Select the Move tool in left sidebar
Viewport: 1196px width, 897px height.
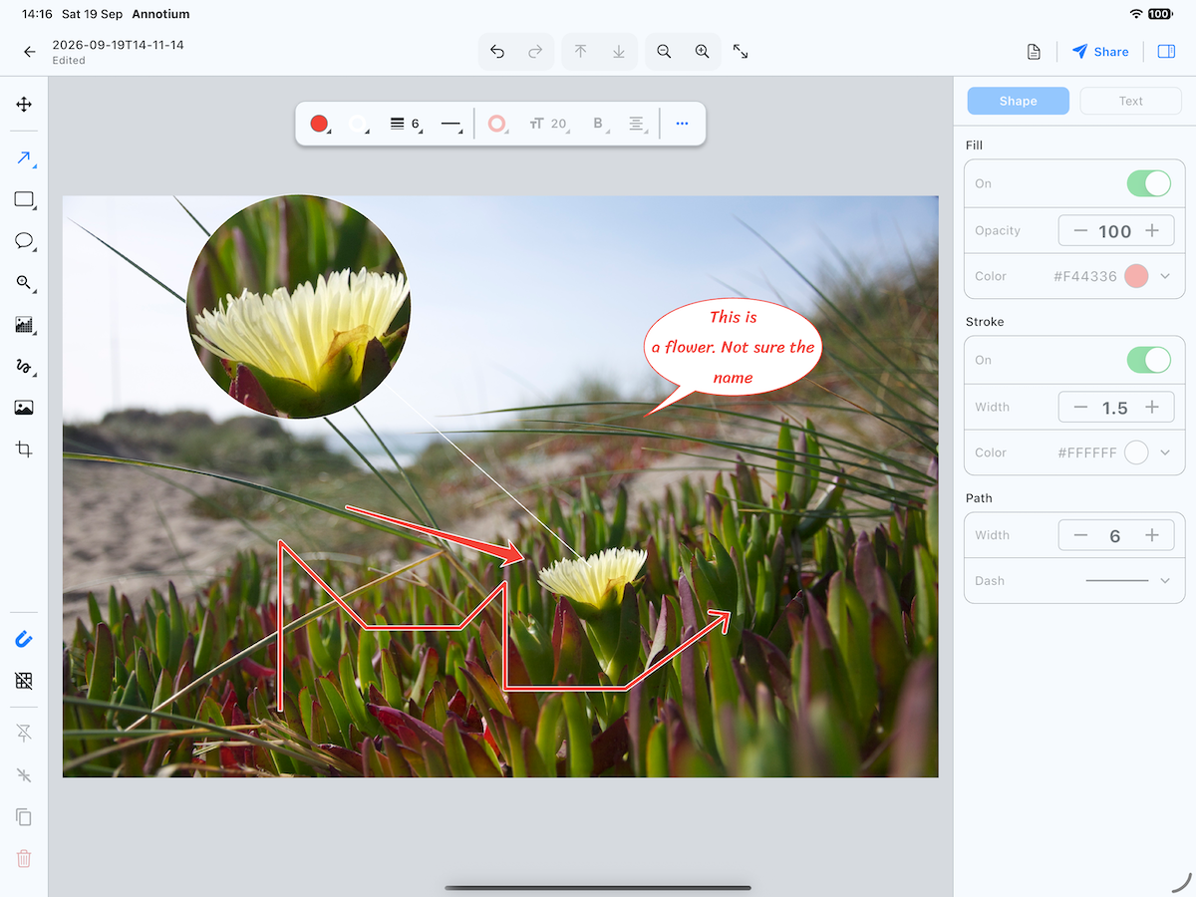(24, 105)
